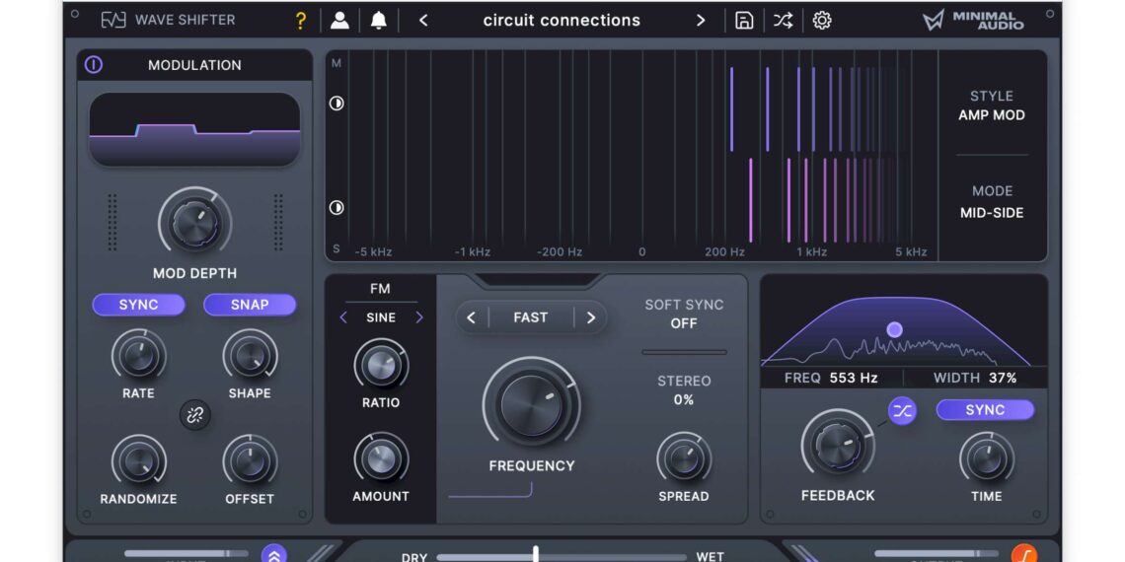Viewport: 1125px width, 562px height.
Task: Go to the next preset with right chevron
Action: pyautogui.click(x=701, y=21)
